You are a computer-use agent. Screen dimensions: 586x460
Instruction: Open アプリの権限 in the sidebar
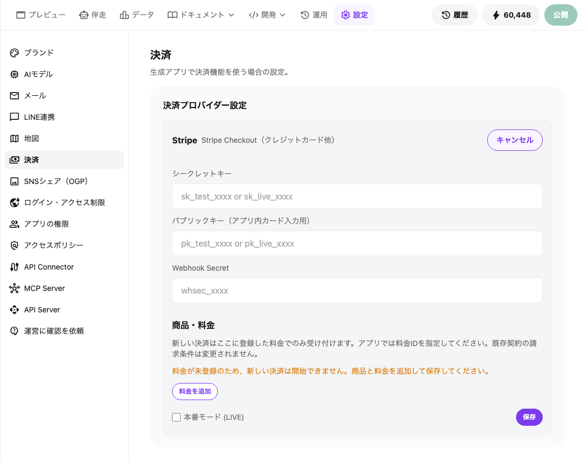coord(64,224)
